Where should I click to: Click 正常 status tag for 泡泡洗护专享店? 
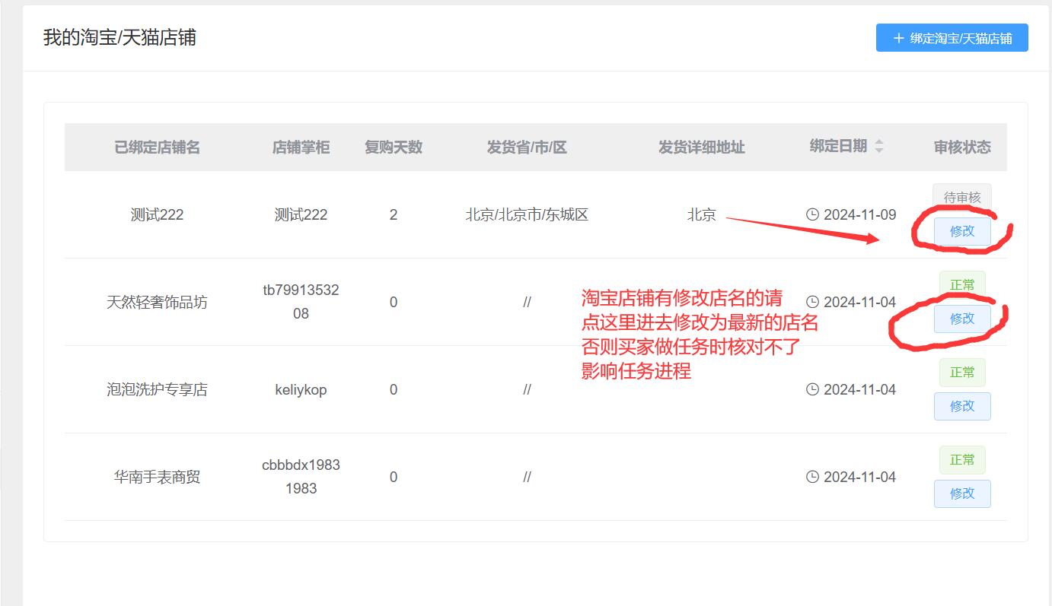[962, 372]
